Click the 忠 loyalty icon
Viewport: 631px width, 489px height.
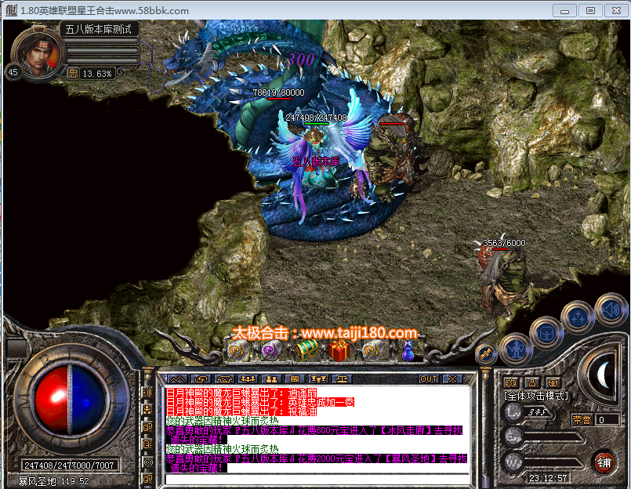pyautogui.click(x=73, y=73)
